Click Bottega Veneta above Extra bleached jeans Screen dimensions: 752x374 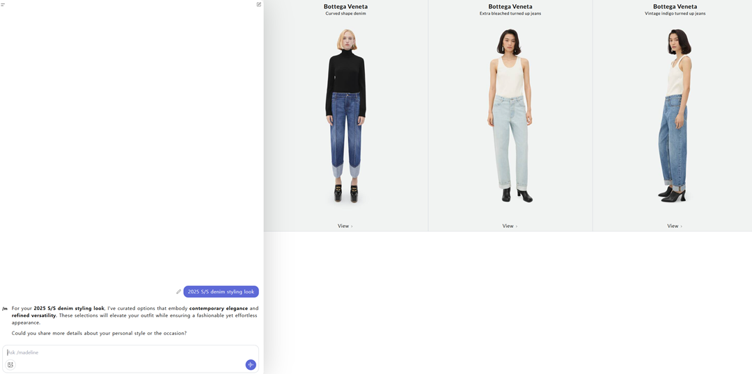point(510,7)
